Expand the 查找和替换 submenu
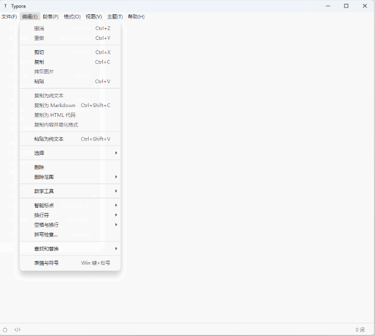 click(70, 249)
